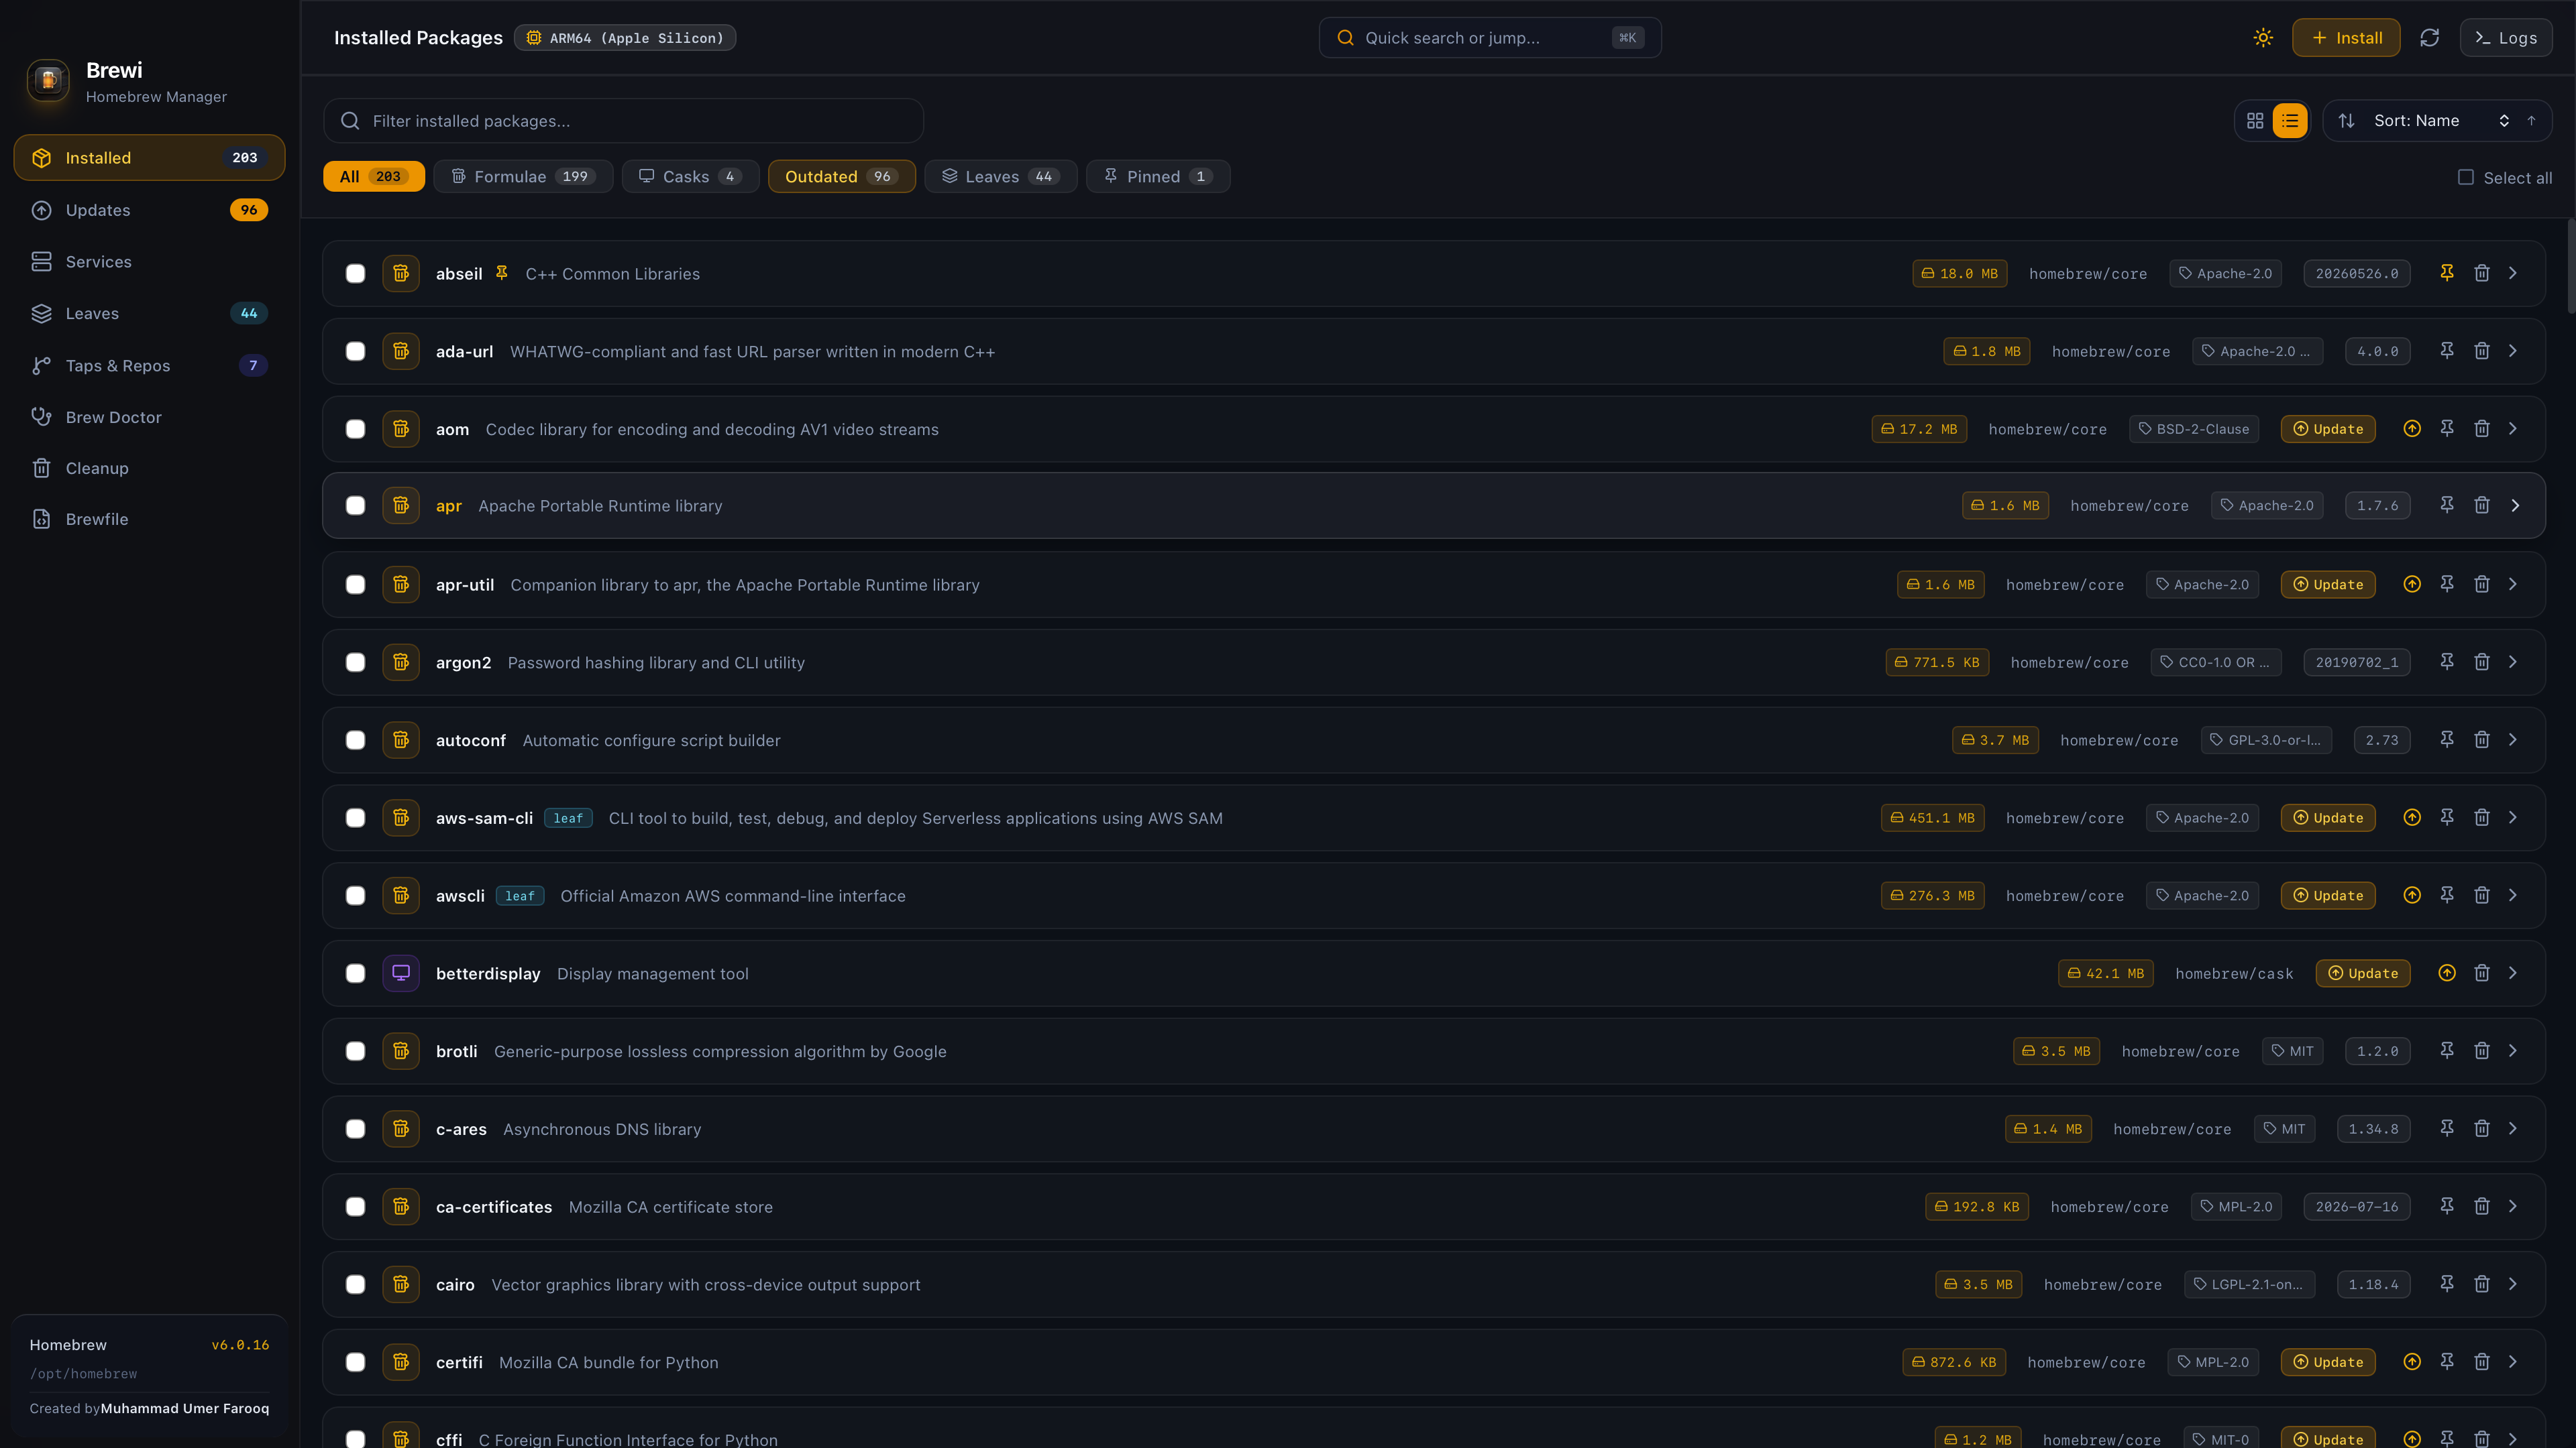Check the Select all checkbox
Image resolution: width=2576 pixels, height=1448 pixels.
[x=2466, y=177]
